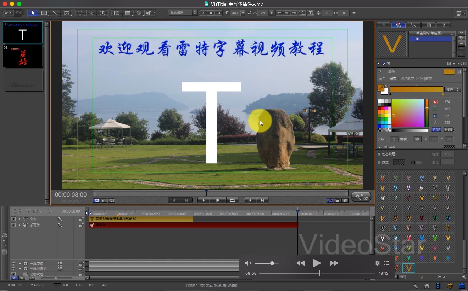
Task: Apply underline text formatting
Action: pos(218,13)
